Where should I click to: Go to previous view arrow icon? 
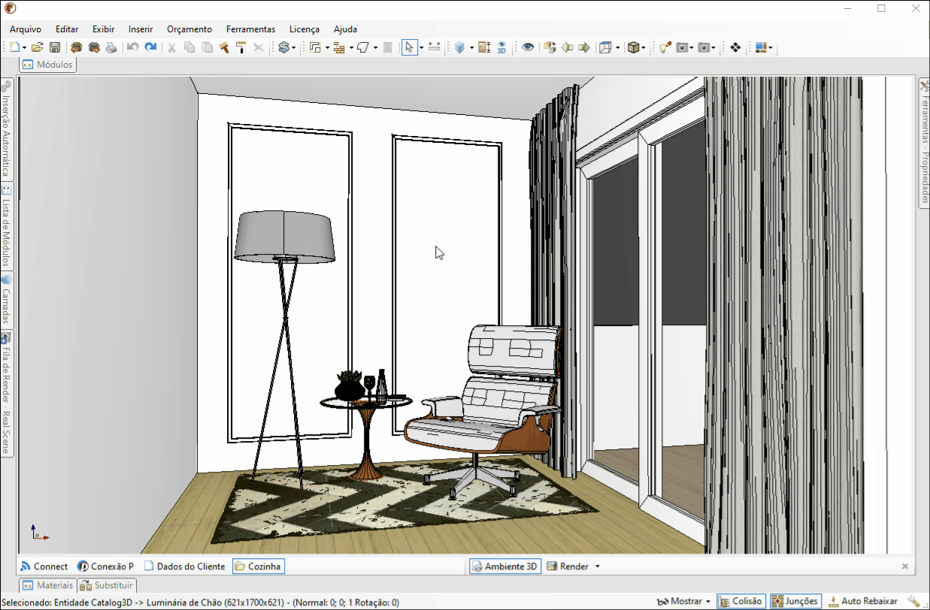tap(567, 47)
